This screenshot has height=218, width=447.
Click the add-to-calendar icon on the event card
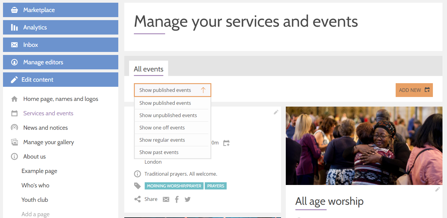click(226, 143)
